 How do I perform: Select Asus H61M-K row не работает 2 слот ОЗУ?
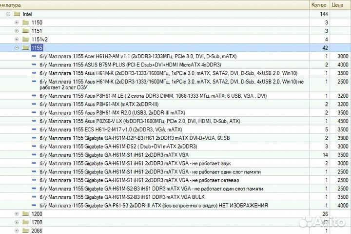(175, 84)
